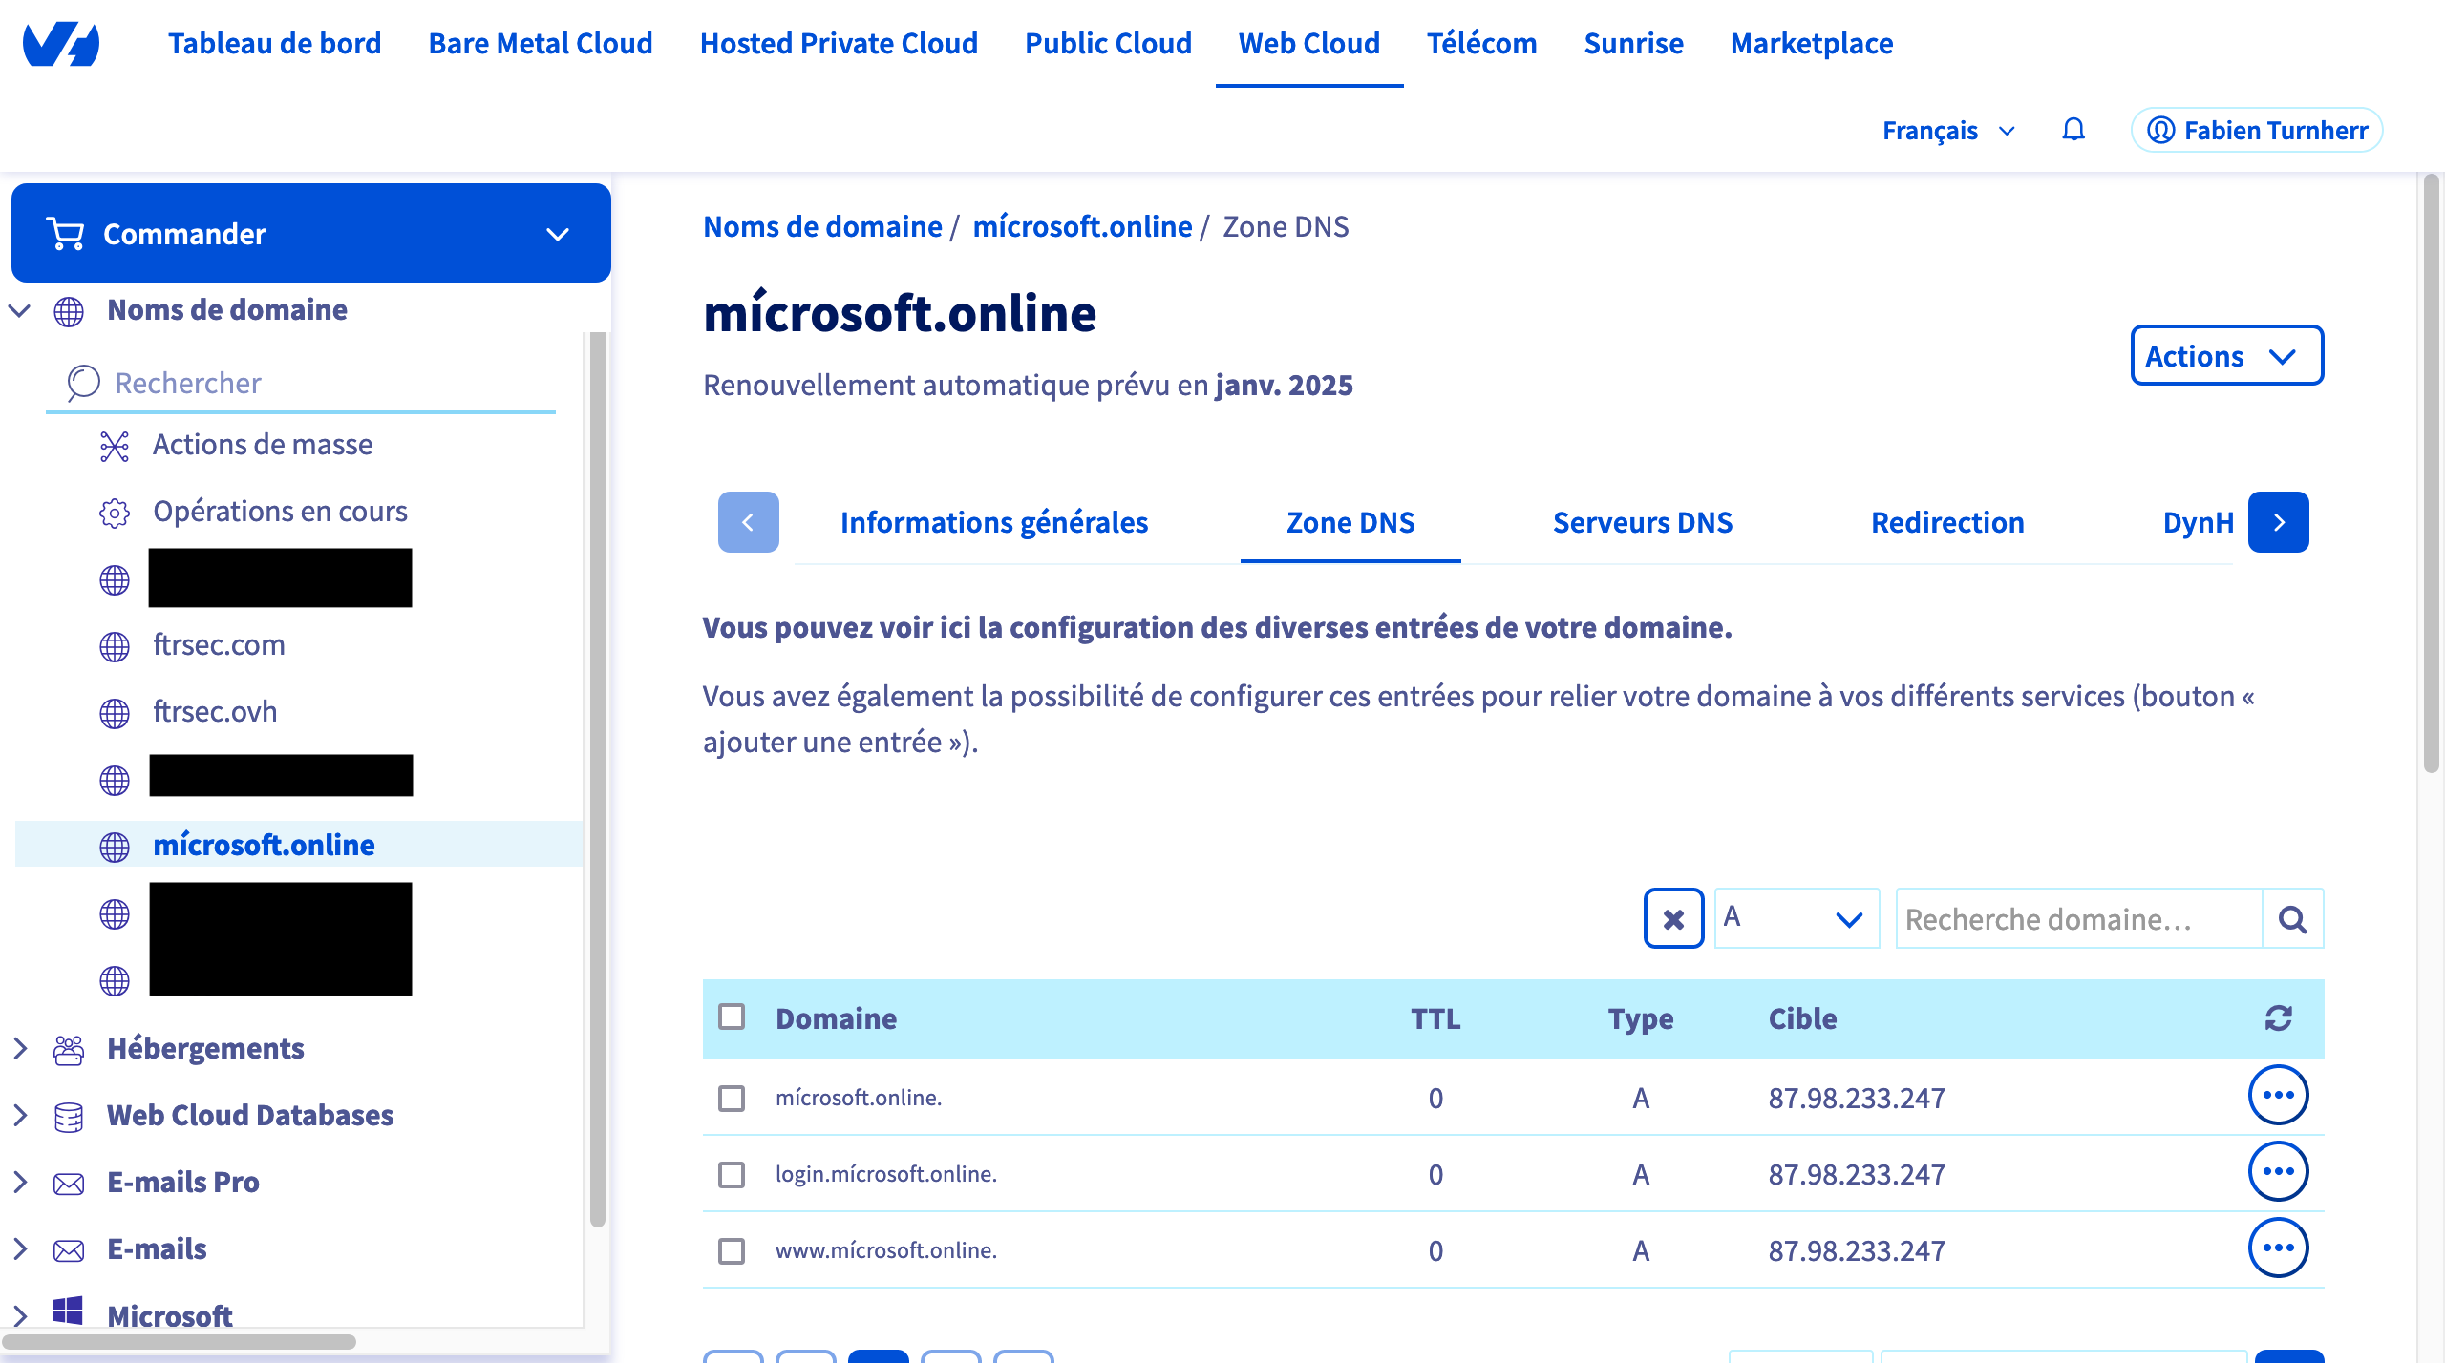Open the Actions dropdown button
This screenshot has height=1363, width=2445.
pos(2227,355)
